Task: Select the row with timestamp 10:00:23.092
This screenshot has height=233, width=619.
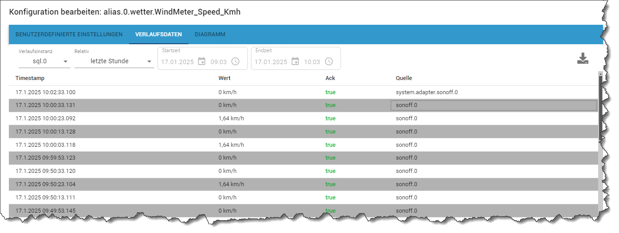Action: pos(303,118)
